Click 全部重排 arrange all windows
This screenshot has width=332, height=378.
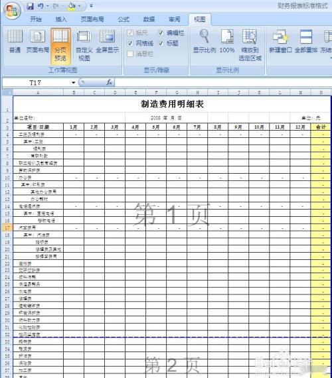[306, 42]
